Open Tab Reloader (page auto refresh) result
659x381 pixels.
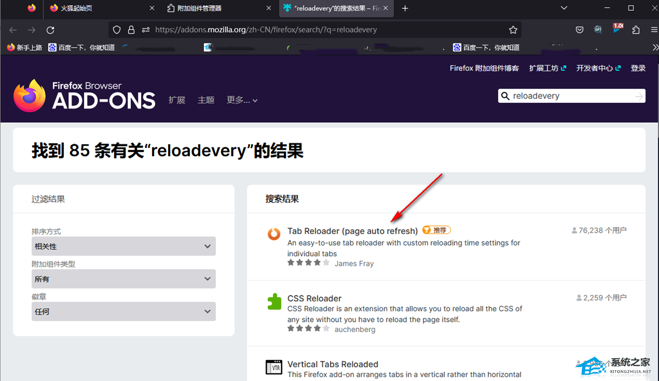[352, 231]
